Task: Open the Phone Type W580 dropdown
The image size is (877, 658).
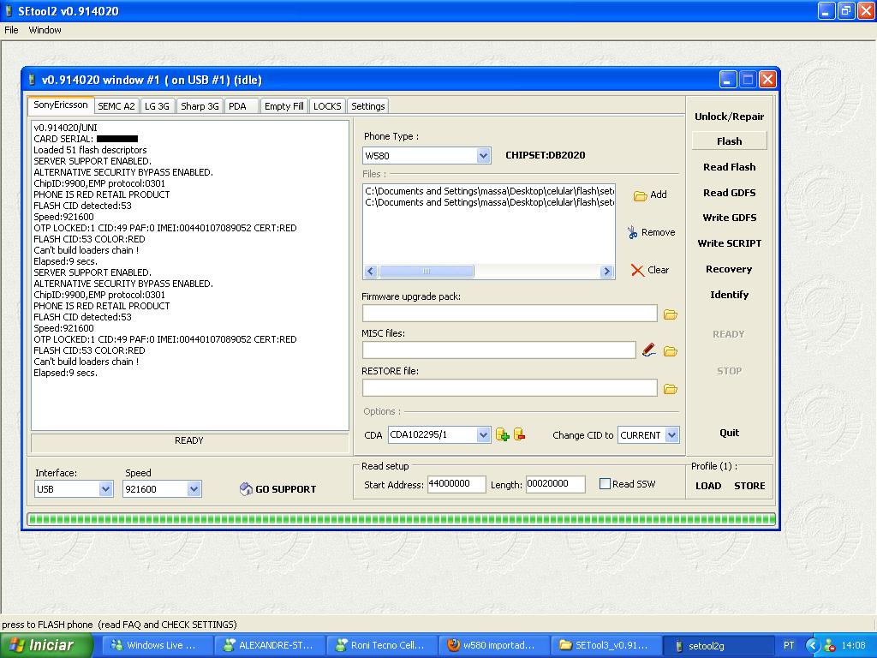Action: tap(484, 156)
